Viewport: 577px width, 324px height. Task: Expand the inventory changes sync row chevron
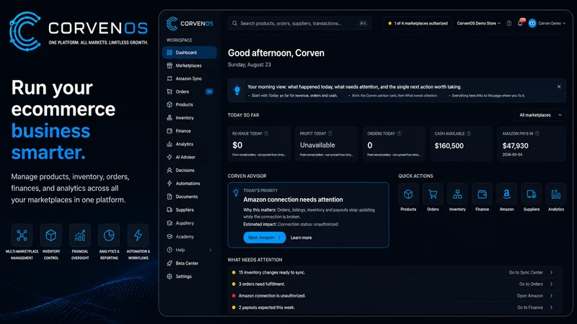tap(551, 273)
